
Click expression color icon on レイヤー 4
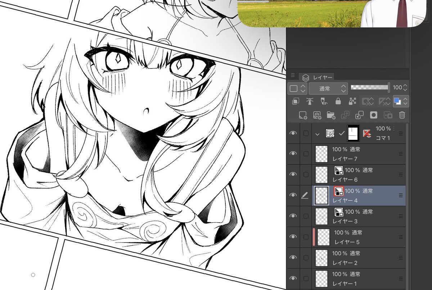pyautogui.click(x=339, y=191)
